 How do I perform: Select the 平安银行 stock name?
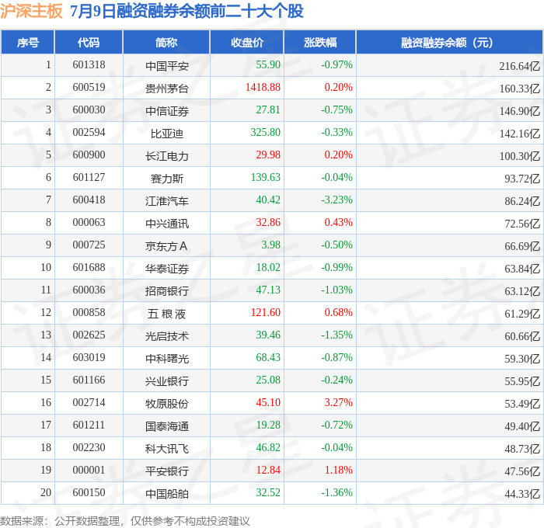tap(167, 471)
